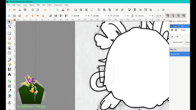Toggle the ruler corner guide lock
This screenshot has height=110, width=196.
(x=15, y=20)
